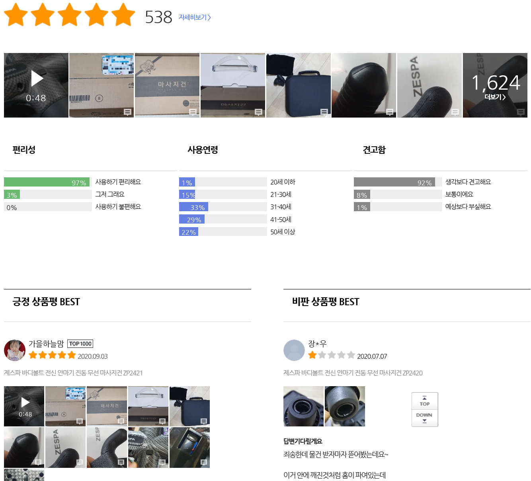Open the black massage head photo in 가을하늘맘's review
The width and height of the screenshot is (531, 481).
tap(24, 448)
